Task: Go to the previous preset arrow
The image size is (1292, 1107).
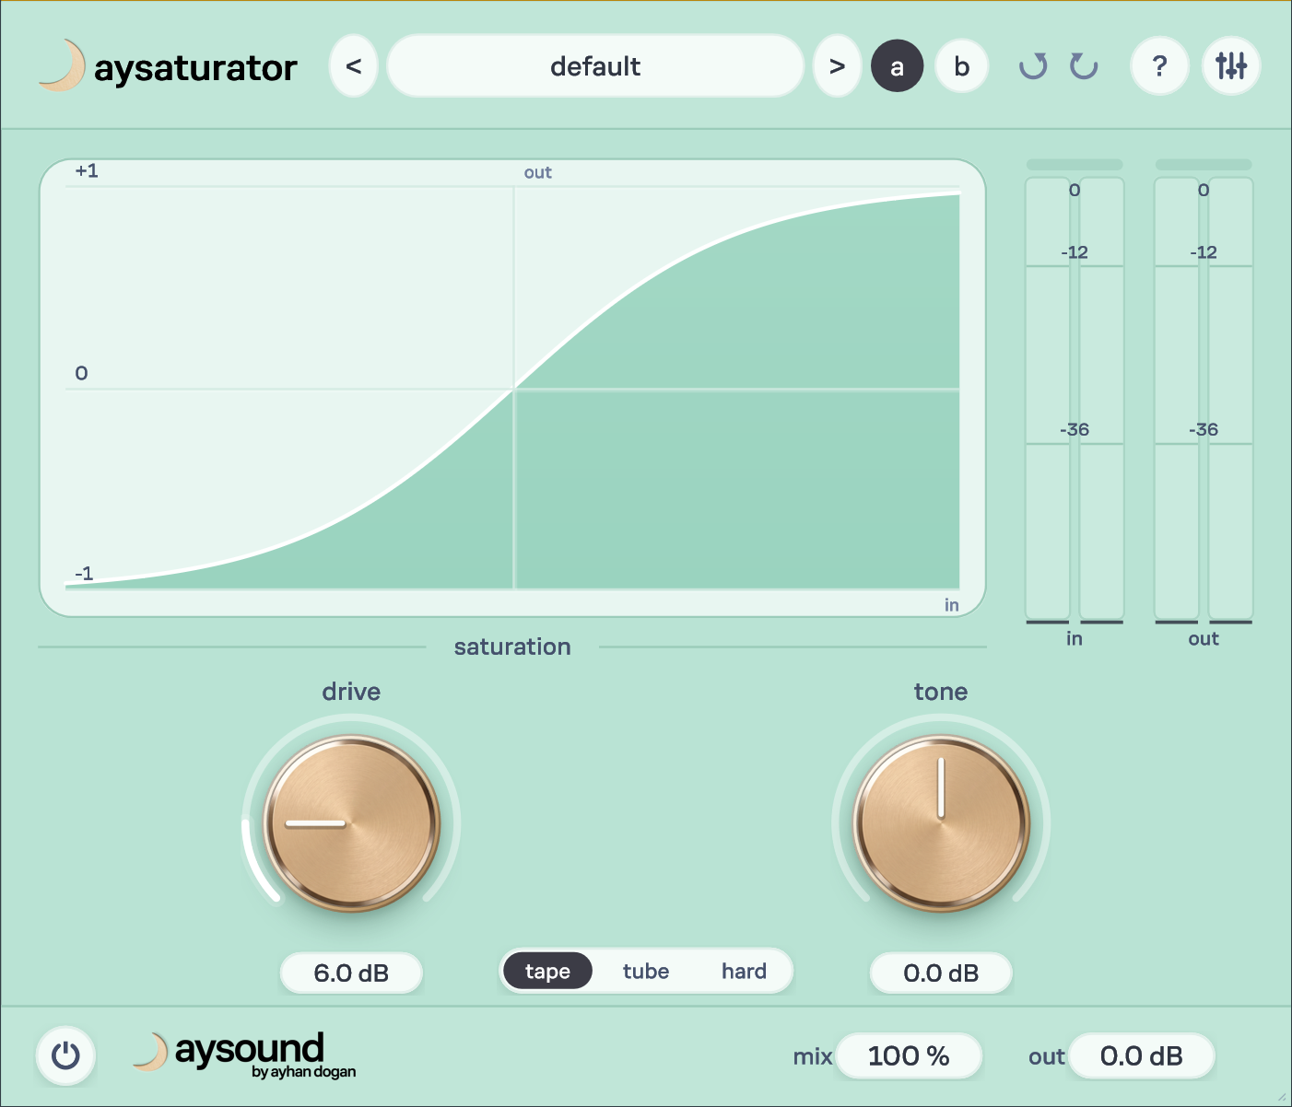Action: (x=354, y=66)
